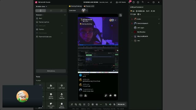Toggle the muted microphone icon
Screen dimensions: 196x110
[x=114, y=105]
